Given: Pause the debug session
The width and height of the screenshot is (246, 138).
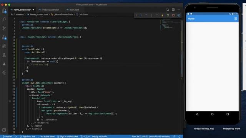Looking at the screenshot, I should point(141,15).
